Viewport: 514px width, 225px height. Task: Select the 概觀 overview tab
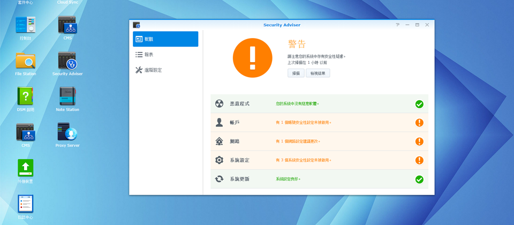[x=165, y=39]
